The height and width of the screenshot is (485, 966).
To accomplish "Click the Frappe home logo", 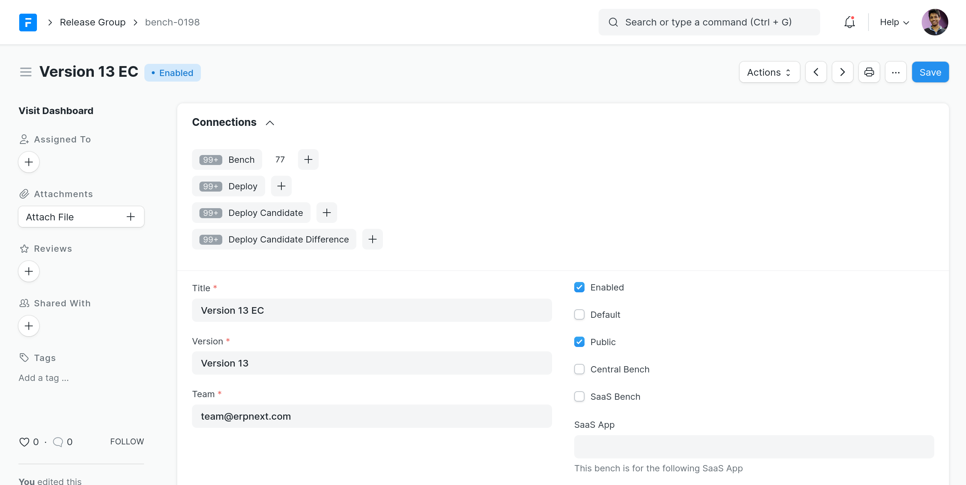I will coord(28,22).
